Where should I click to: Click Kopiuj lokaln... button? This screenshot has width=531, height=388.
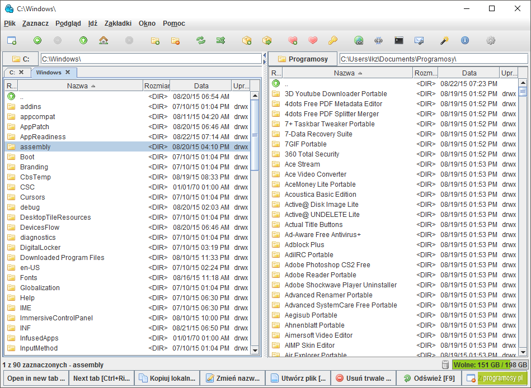pyautogui.click(x=167, y=378)
